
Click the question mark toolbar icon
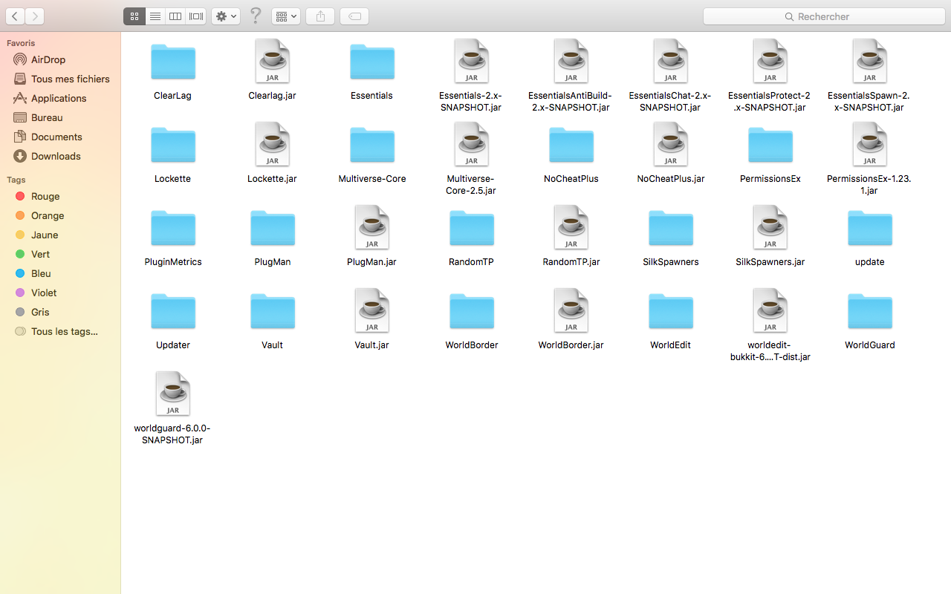point(256,16)
